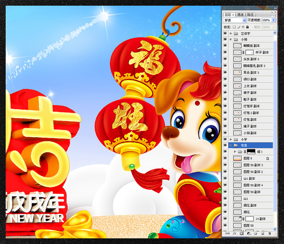The image size is (284, 244).
Task: Click the black mask thumbnail of 组 1
Action: point(251,151)
